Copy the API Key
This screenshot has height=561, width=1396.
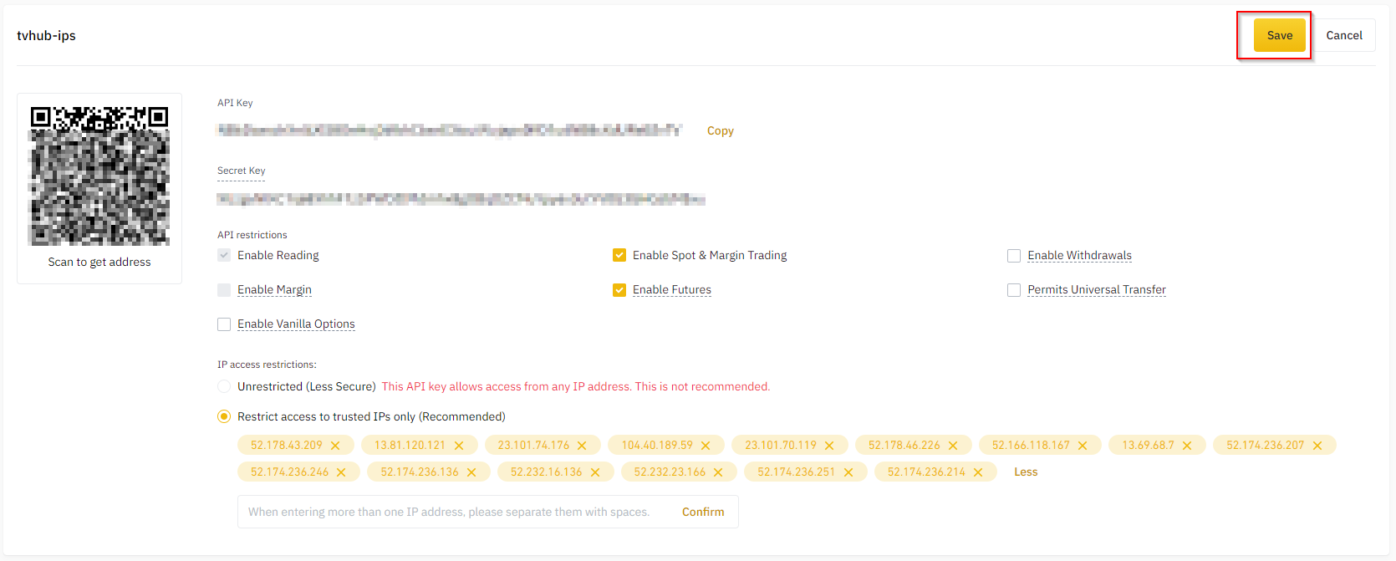[x=720, y=130]
